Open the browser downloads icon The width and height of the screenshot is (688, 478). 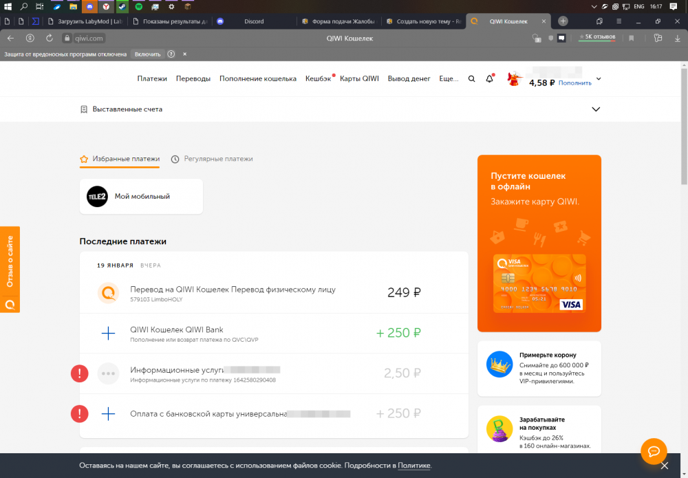[678, 38]
